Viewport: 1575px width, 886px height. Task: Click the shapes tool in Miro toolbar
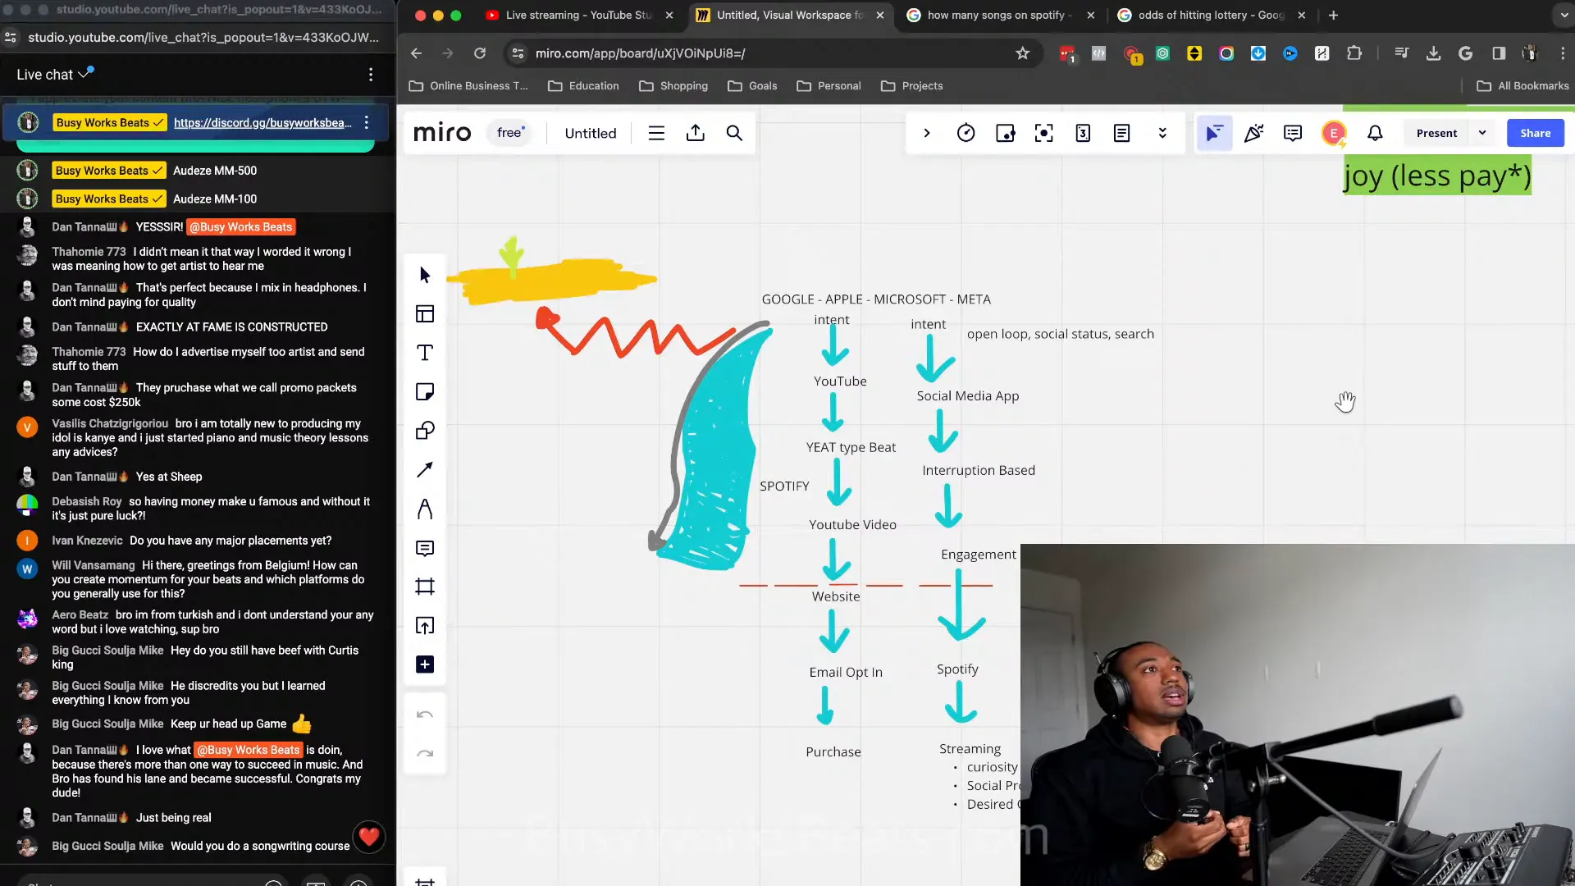pyautogui.click(x=425, y=431)
